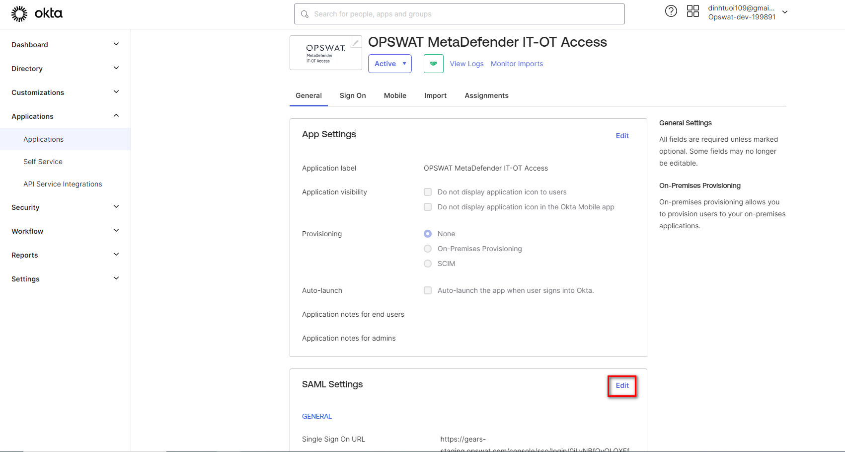Click the pencil icon on app logo

pos(356,43)
